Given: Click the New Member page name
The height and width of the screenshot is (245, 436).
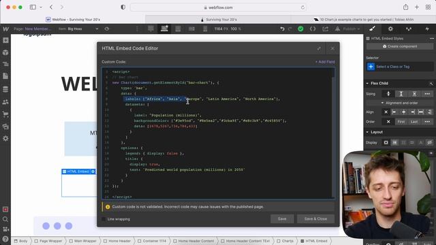Looking at the screenshot, I should [x=38, y=29].
